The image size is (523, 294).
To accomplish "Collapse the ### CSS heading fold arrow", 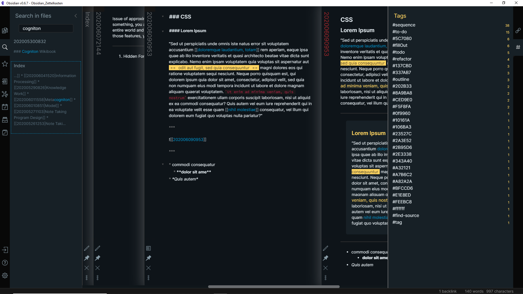I will pos(163,17).
